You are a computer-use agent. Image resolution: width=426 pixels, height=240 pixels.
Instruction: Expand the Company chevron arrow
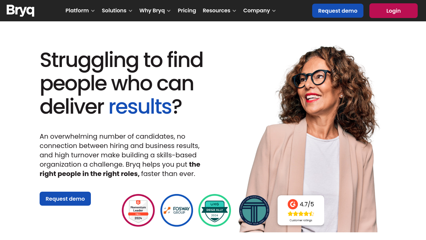(x=274, y=11)
